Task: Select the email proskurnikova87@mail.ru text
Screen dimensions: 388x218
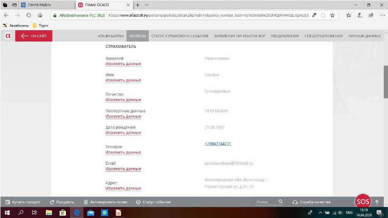Action: pos(229,163)
